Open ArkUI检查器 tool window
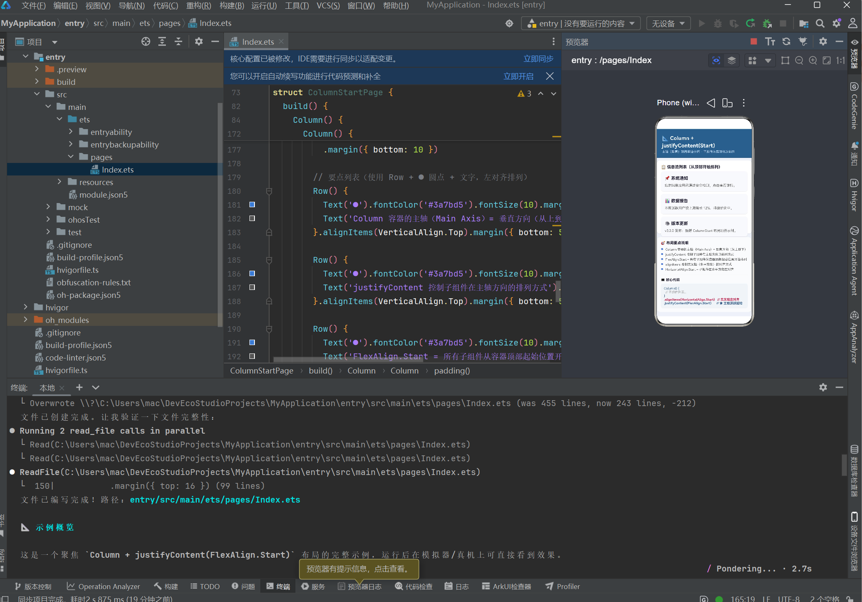Viewport: 862px width, 602px height. 506,587
